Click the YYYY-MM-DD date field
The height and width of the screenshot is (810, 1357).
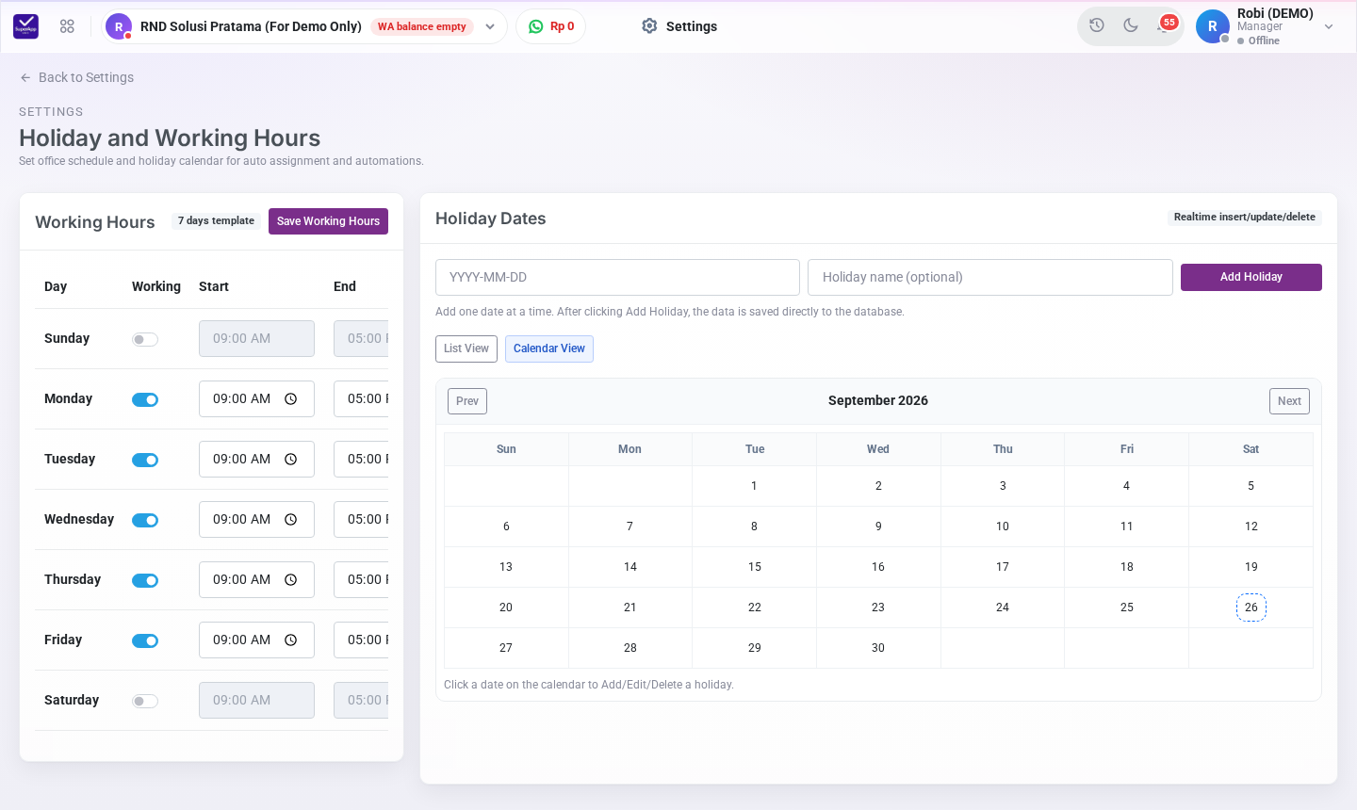click(x=617, y=278)
